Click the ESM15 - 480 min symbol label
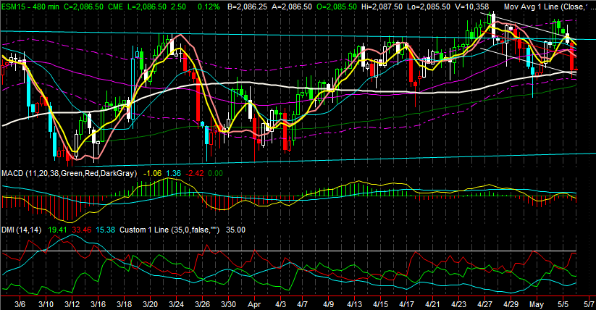The width and height of the screenshot is (596, 310). pyautogui.click(x=31, y=7)
